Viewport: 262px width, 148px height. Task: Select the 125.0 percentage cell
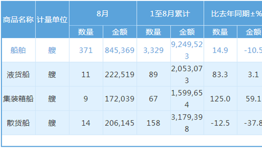pyautogui.click(x=220, y=99)
